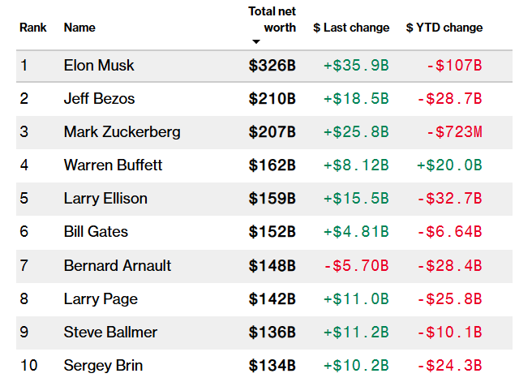Image resolution: width=532 pixels, height=382 pixels.
Task: Sort table by Total net worth header
Action: [x=272, y=19]
